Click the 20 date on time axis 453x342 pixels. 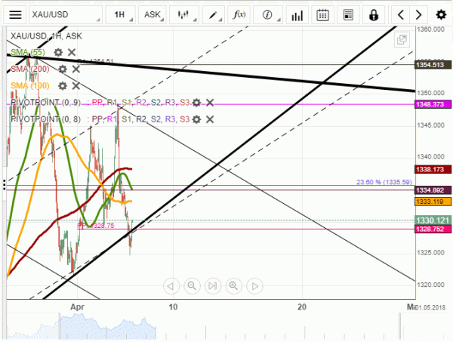coord(302,307)
